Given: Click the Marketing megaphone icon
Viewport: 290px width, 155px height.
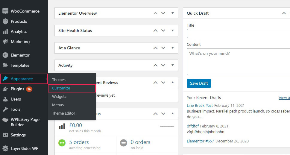Looking at the screenshot, I should coord(5,42).
